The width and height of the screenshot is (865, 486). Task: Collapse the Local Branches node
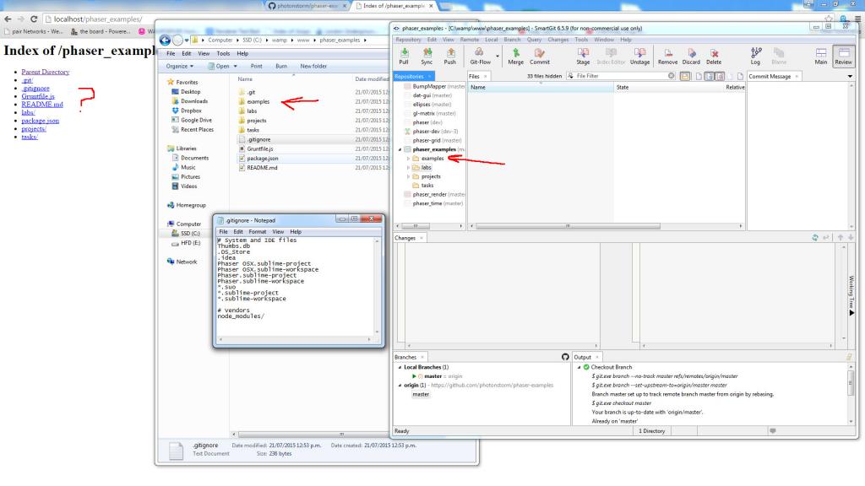tap(400, 367)
